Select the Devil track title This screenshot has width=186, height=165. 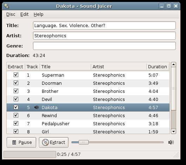[47, 99]
